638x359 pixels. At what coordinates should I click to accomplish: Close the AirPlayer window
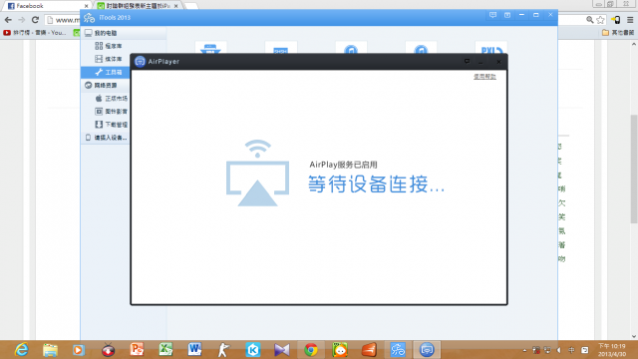click(498, 62)
